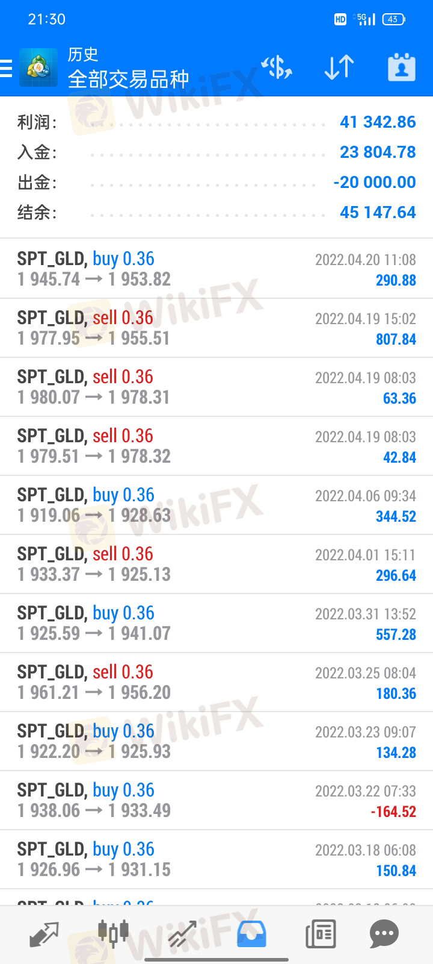
Task: Tap the 结余 balance value 45 147.64
Action: tap(378, 213)
